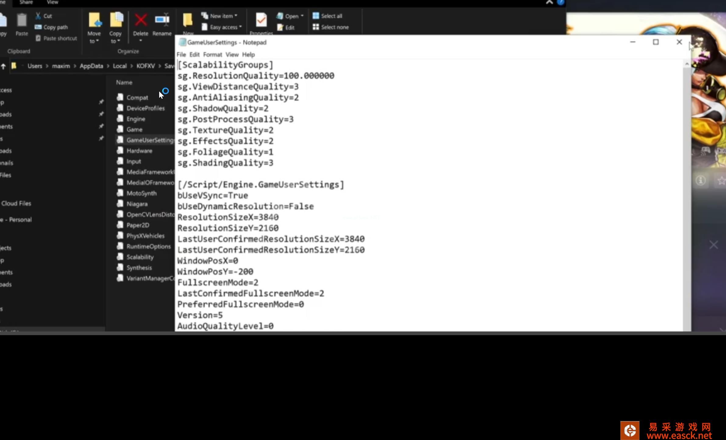The height and width of the screenshot is (440, 726).
Task: Open the New item dropdown
Action: (x=219, y=16)
